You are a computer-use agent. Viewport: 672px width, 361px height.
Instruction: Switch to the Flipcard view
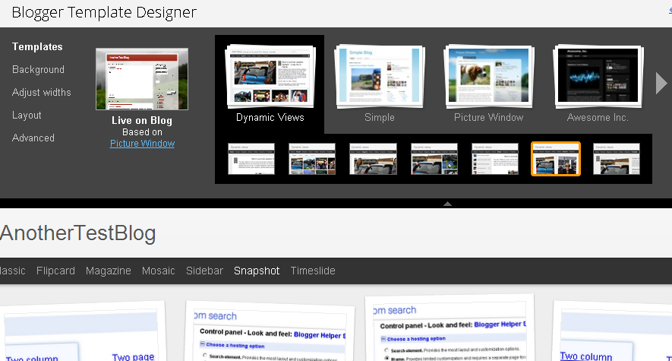pyautogui.click(x=55, y=271)
